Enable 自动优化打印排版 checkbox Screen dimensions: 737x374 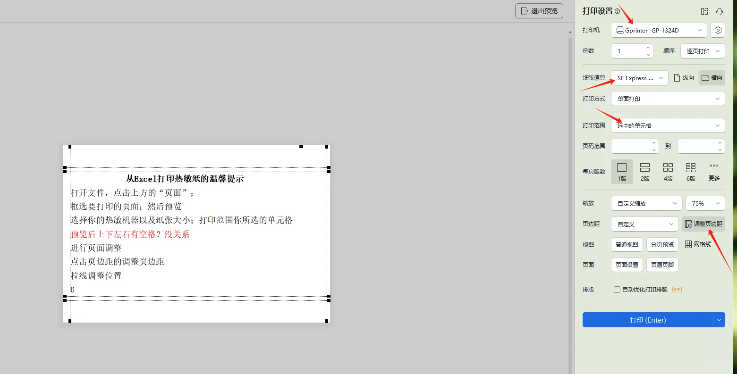pyautogui.click(x=617, y=289)
